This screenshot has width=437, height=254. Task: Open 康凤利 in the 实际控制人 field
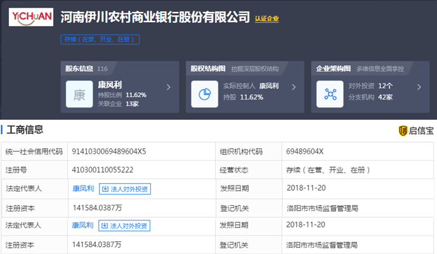tap(269, 86)
